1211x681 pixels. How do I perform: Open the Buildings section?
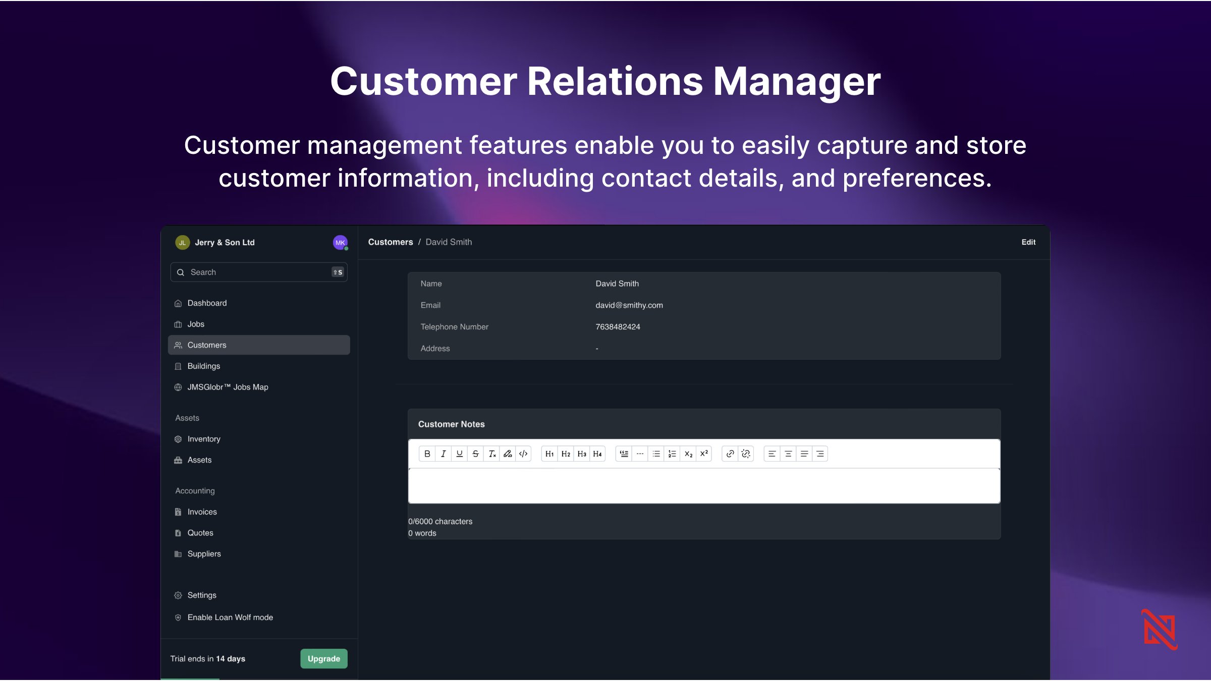click(x=259, y=366)
